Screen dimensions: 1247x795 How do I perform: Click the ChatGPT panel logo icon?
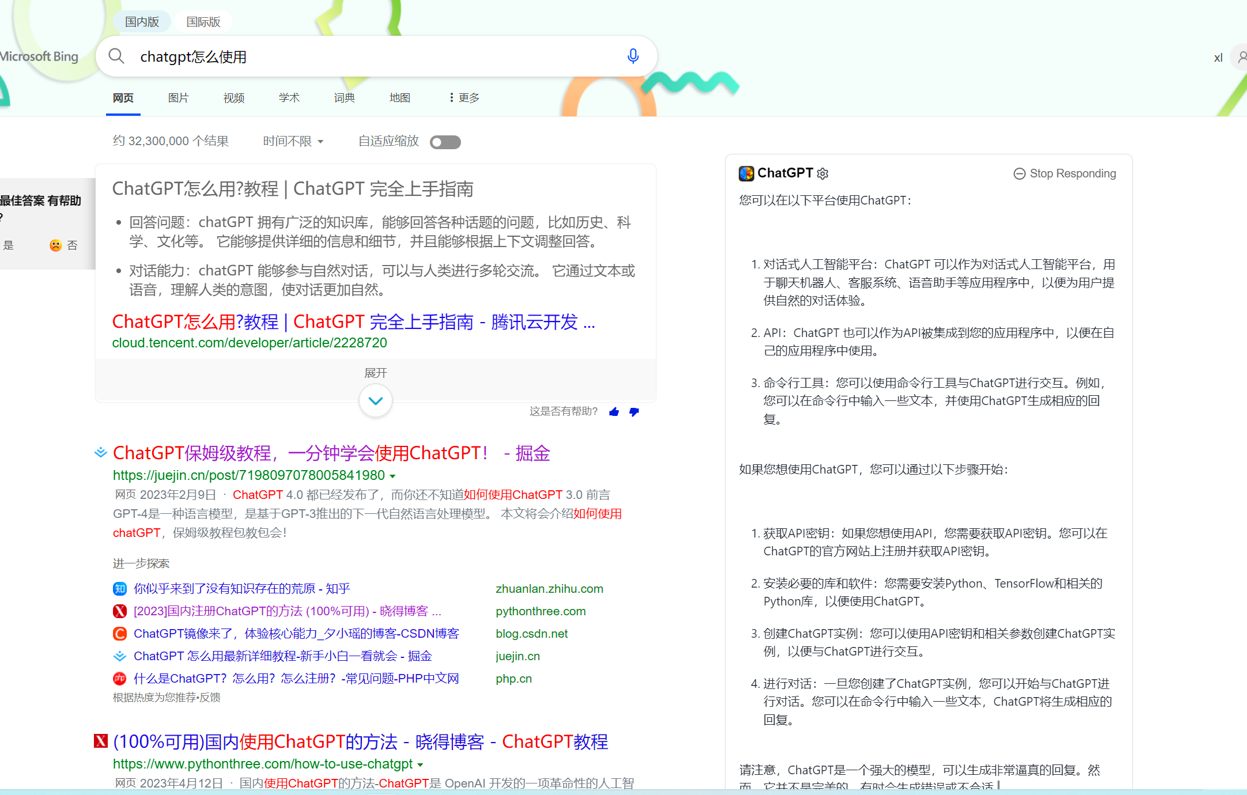coord(746,173)
